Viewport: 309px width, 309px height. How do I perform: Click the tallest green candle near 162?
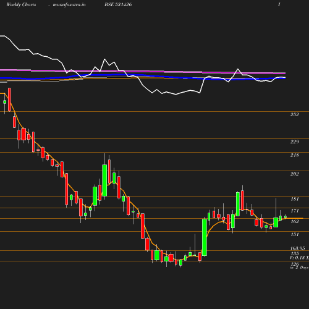coord(205,237)
